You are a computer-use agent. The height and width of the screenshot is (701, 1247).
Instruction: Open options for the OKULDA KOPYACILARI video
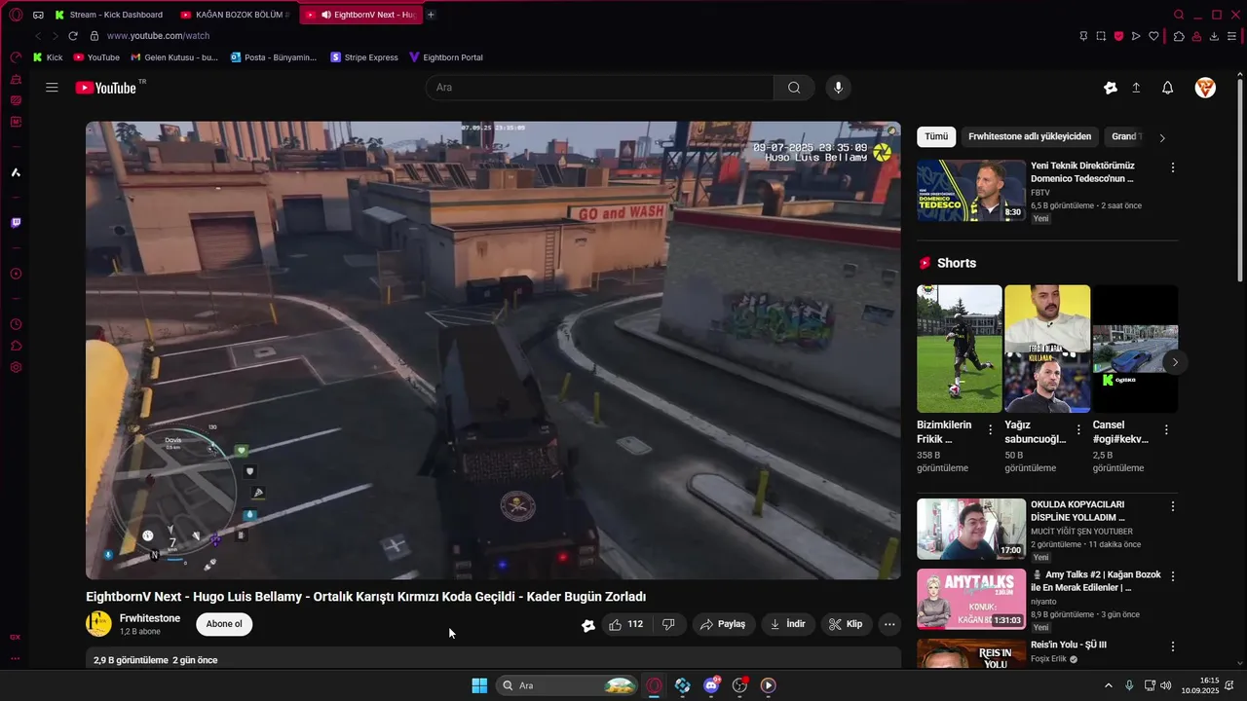click(1173, 506)
